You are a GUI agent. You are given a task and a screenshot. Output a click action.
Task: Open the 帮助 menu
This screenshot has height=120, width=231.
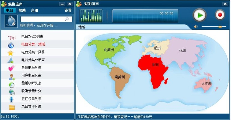tap(22, 10)
